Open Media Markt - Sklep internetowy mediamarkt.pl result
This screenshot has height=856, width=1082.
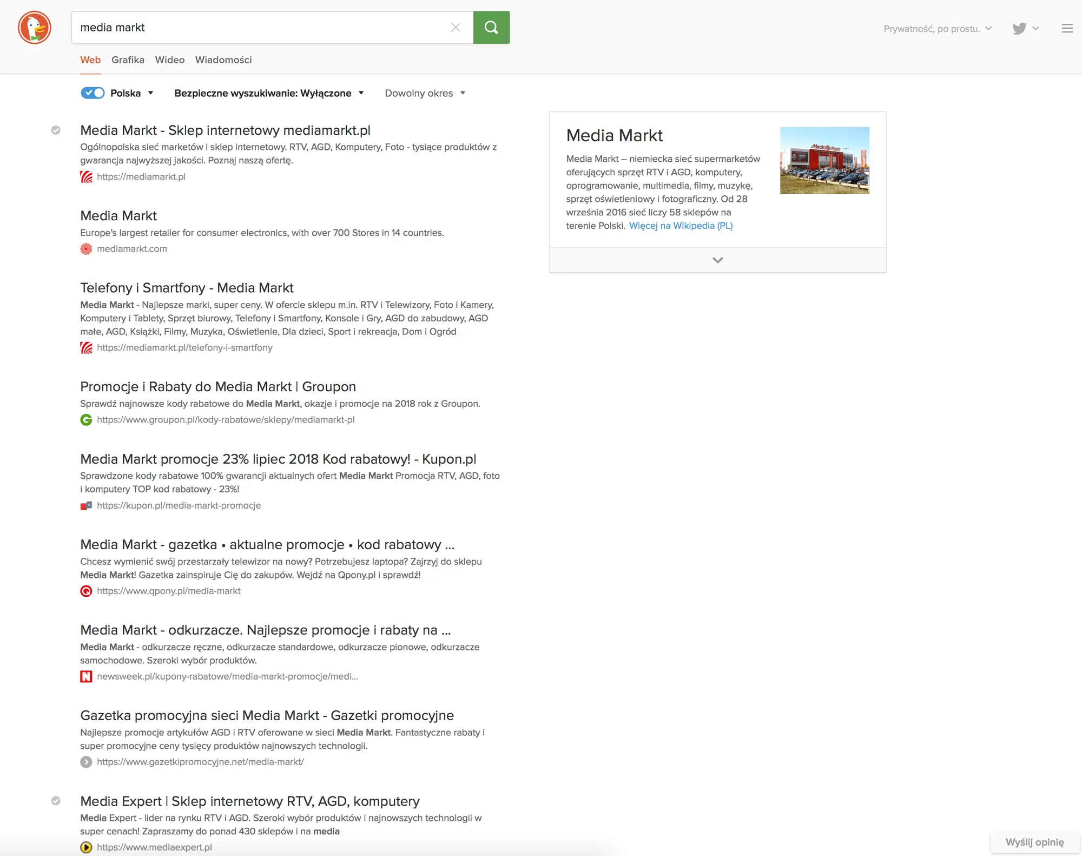click(x=225, y=130)
